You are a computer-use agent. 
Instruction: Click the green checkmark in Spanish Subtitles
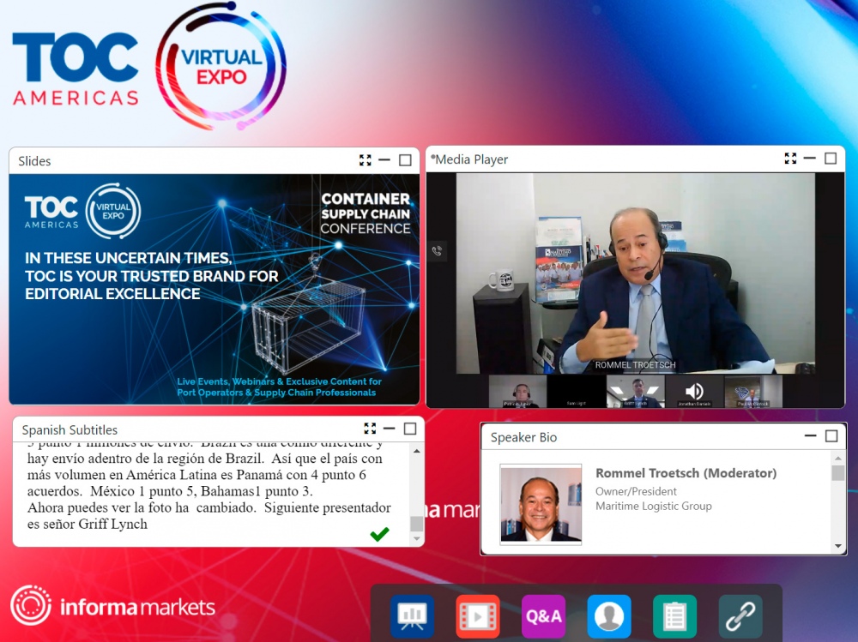380,534
